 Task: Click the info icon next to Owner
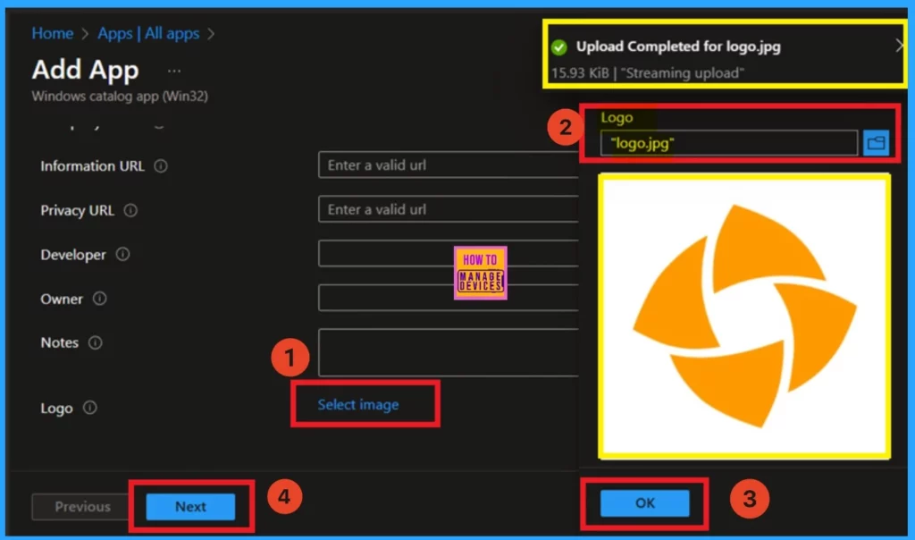(100, 299)
